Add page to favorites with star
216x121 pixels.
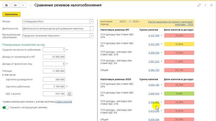point(31,5)
